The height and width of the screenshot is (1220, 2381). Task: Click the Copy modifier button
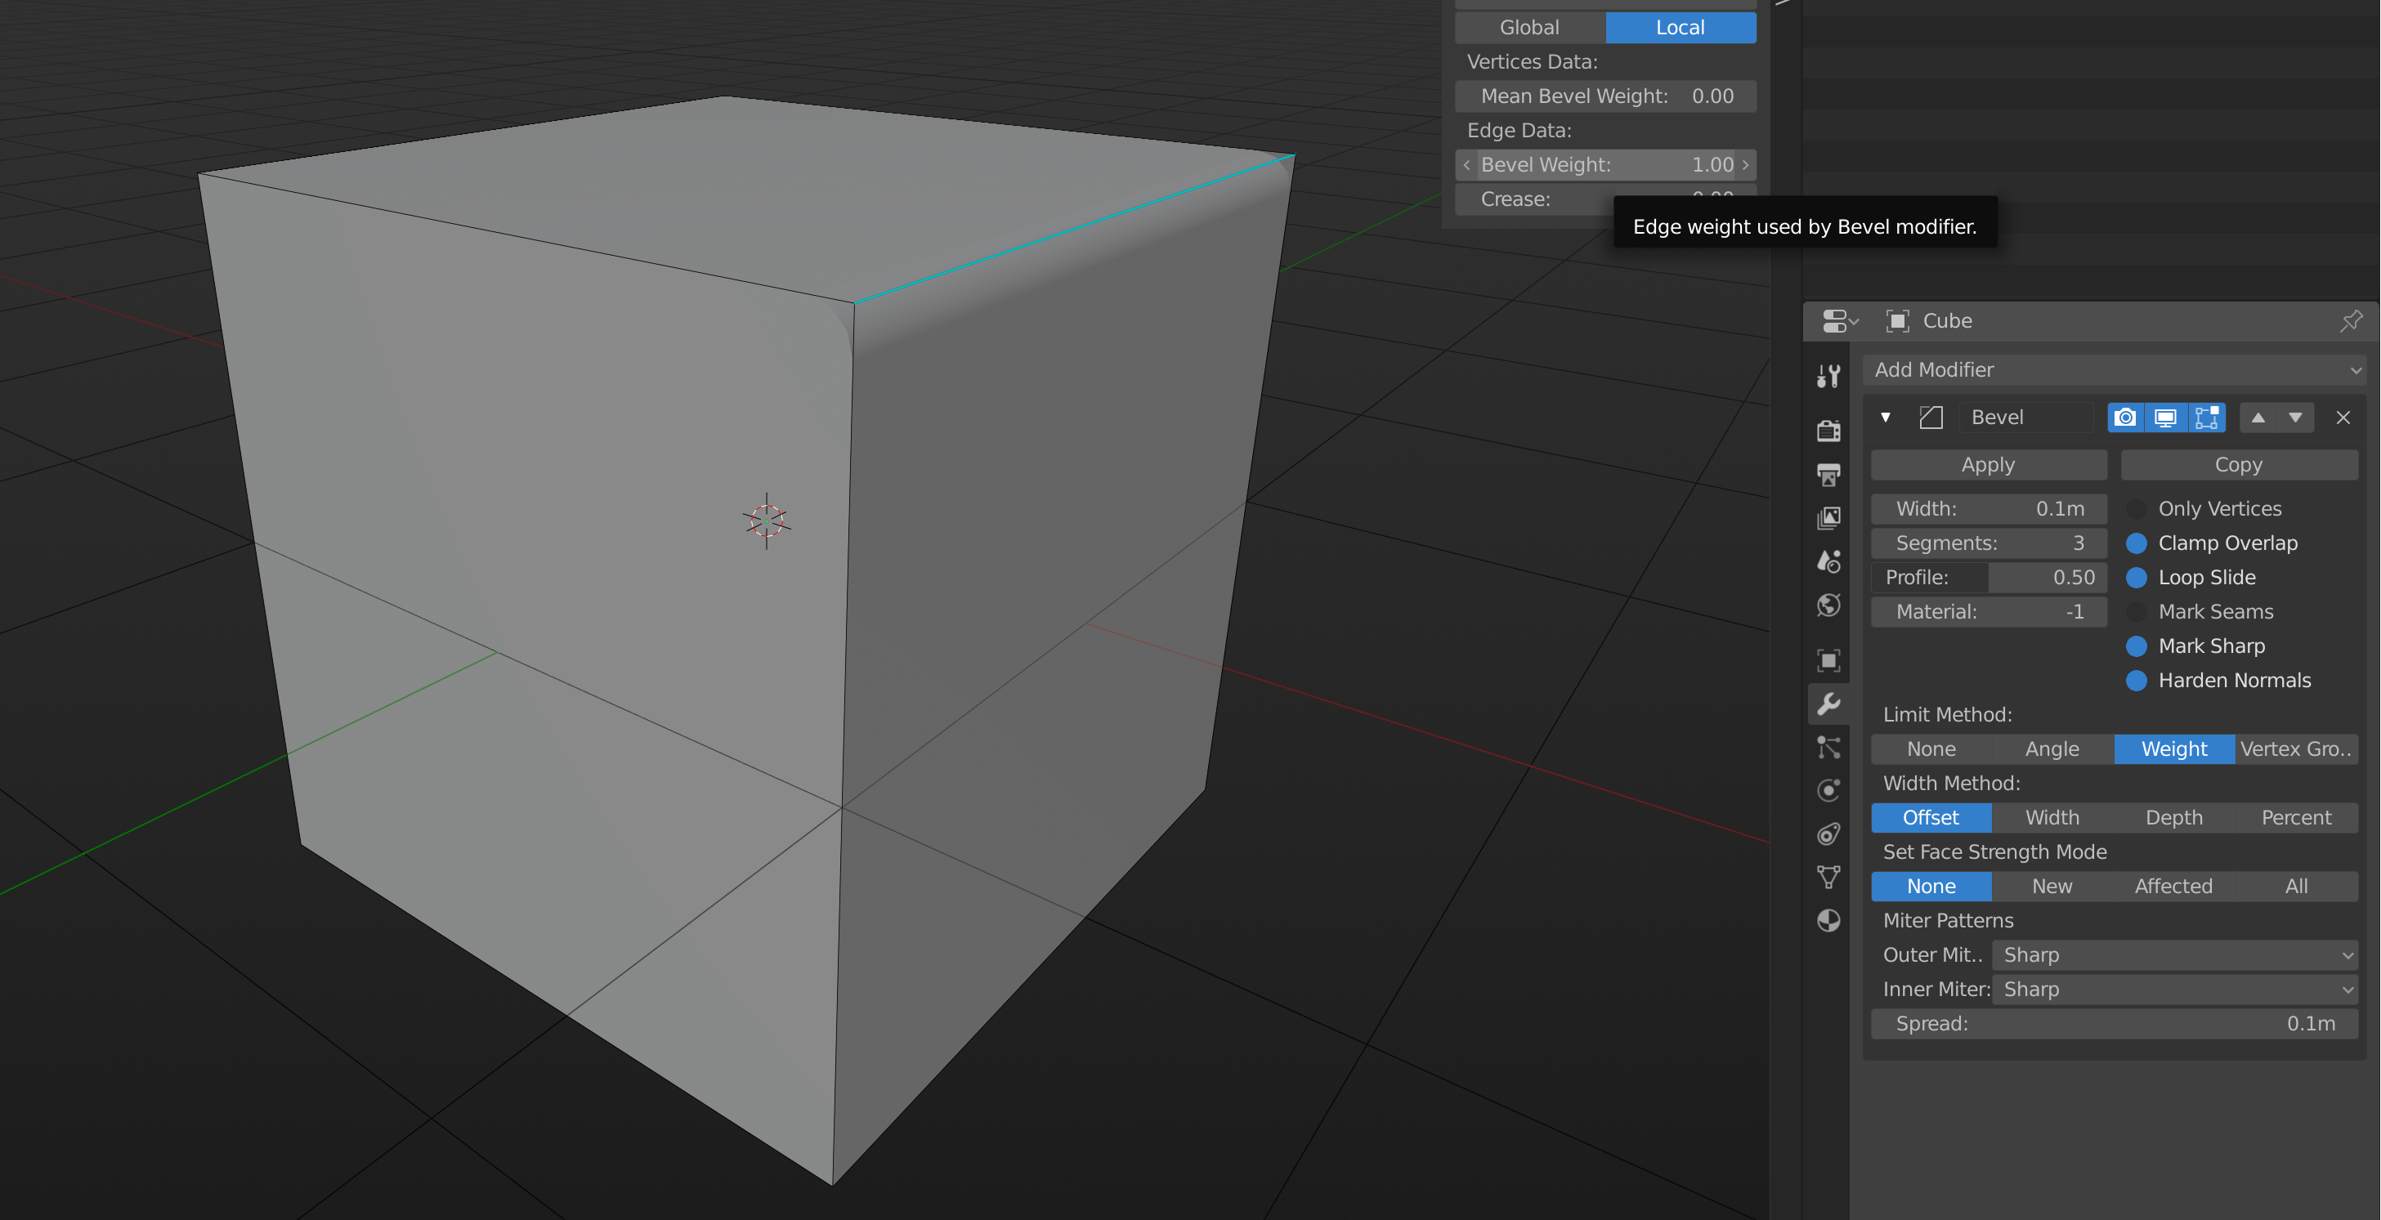(x=2238, y=465)
